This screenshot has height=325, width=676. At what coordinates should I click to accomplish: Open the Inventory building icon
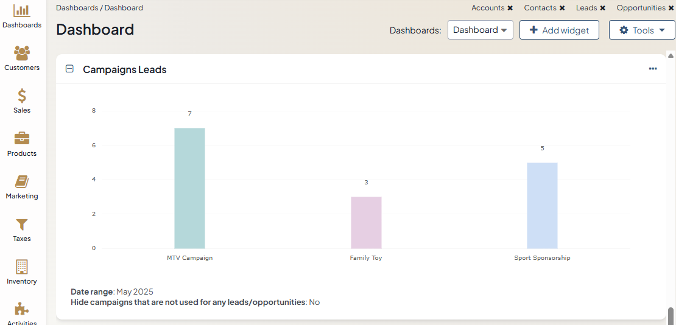point(22,267)
